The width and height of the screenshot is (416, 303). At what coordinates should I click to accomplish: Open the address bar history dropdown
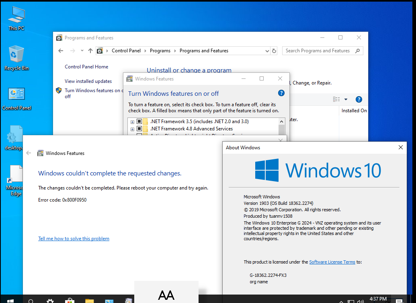(x=267, y=51)
